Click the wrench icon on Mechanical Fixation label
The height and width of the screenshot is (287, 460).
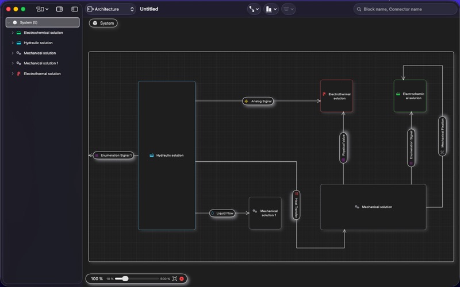pyautogui.click(x=442, y=152)
